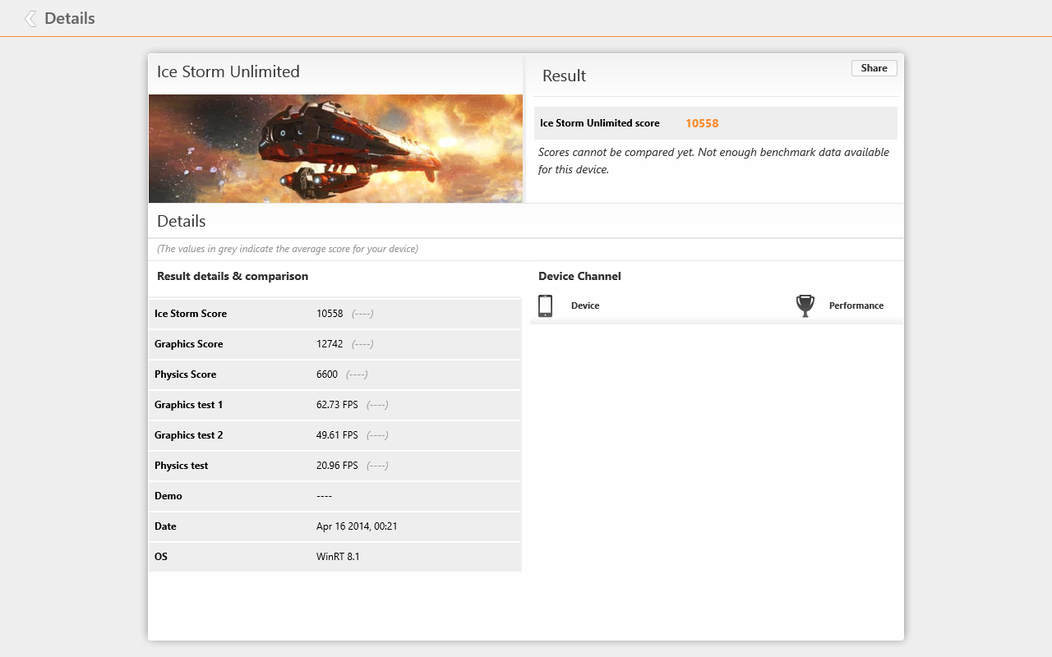
Task: Select the Graphics Score row label
Action: (189, 344)
